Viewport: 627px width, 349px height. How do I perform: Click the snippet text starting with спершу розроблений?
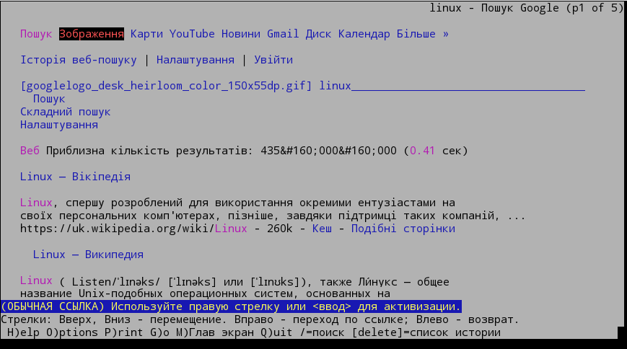pos(260,203)
